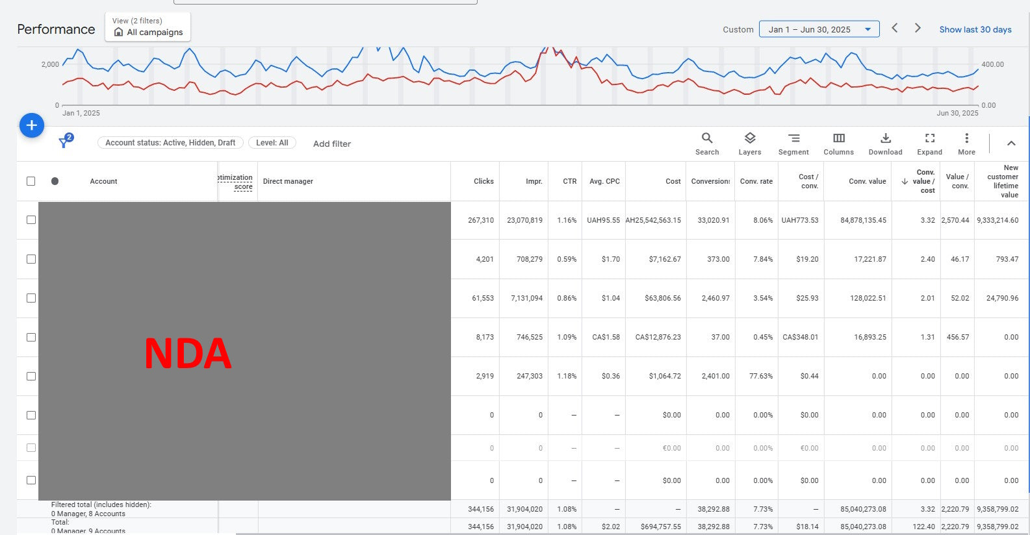Image resolution: width=1030 pixels, height=535 pixels.
Task: Sort by the Clicks column header
Action: click(x=483, y=181)
